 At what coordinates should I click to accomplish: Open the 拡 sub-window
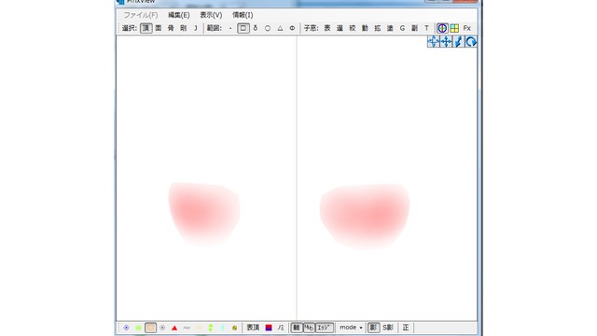(378, 28)
